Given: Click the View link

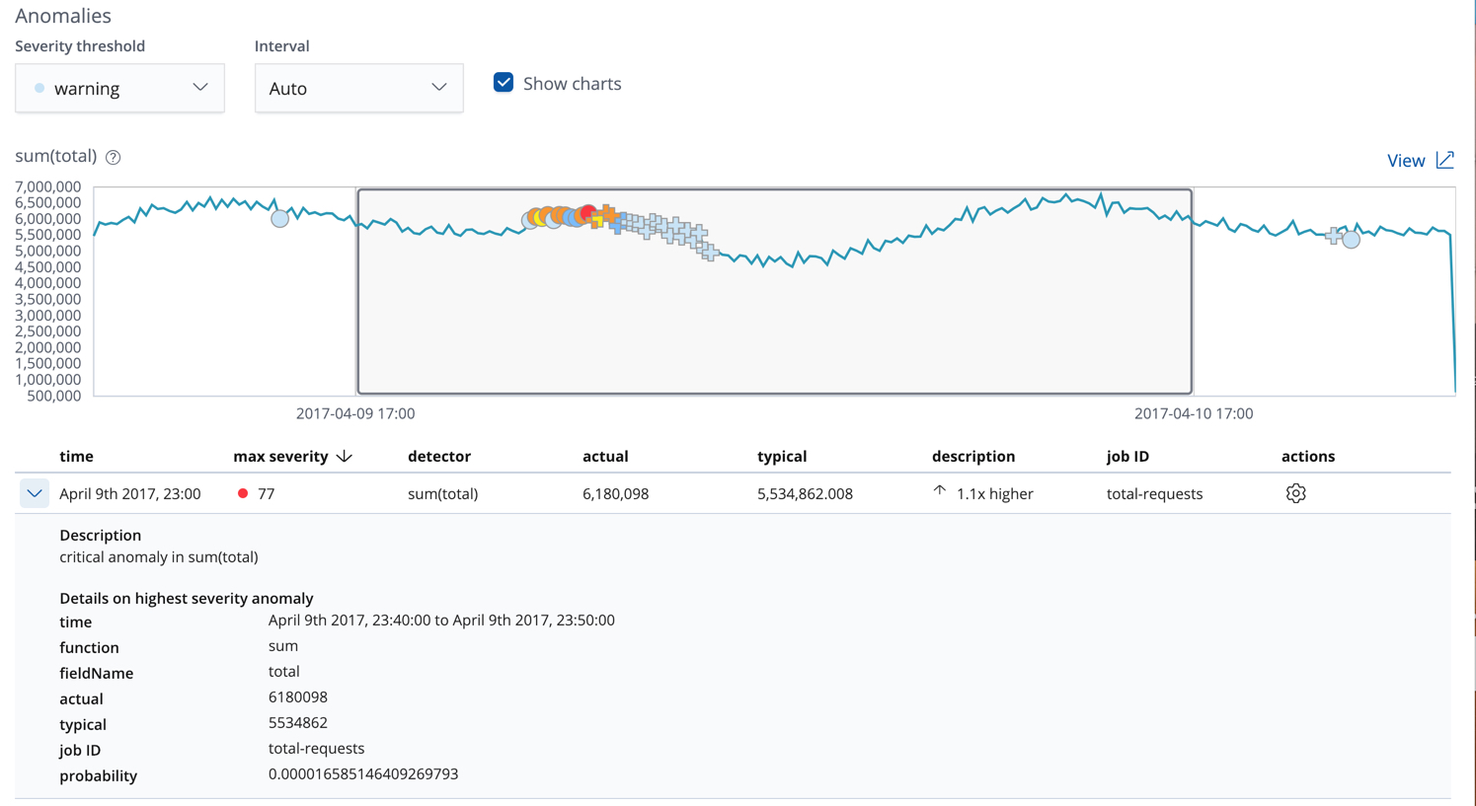Looking at the screenshot, I should tap(1407, 160).
